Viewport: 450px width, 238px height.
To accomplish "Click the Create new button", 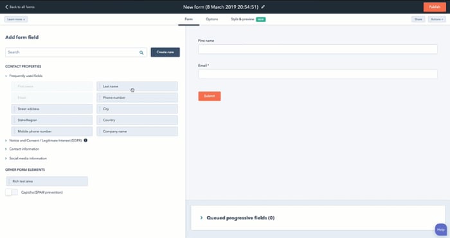I will pyautogui.click(x=165, y=52).
